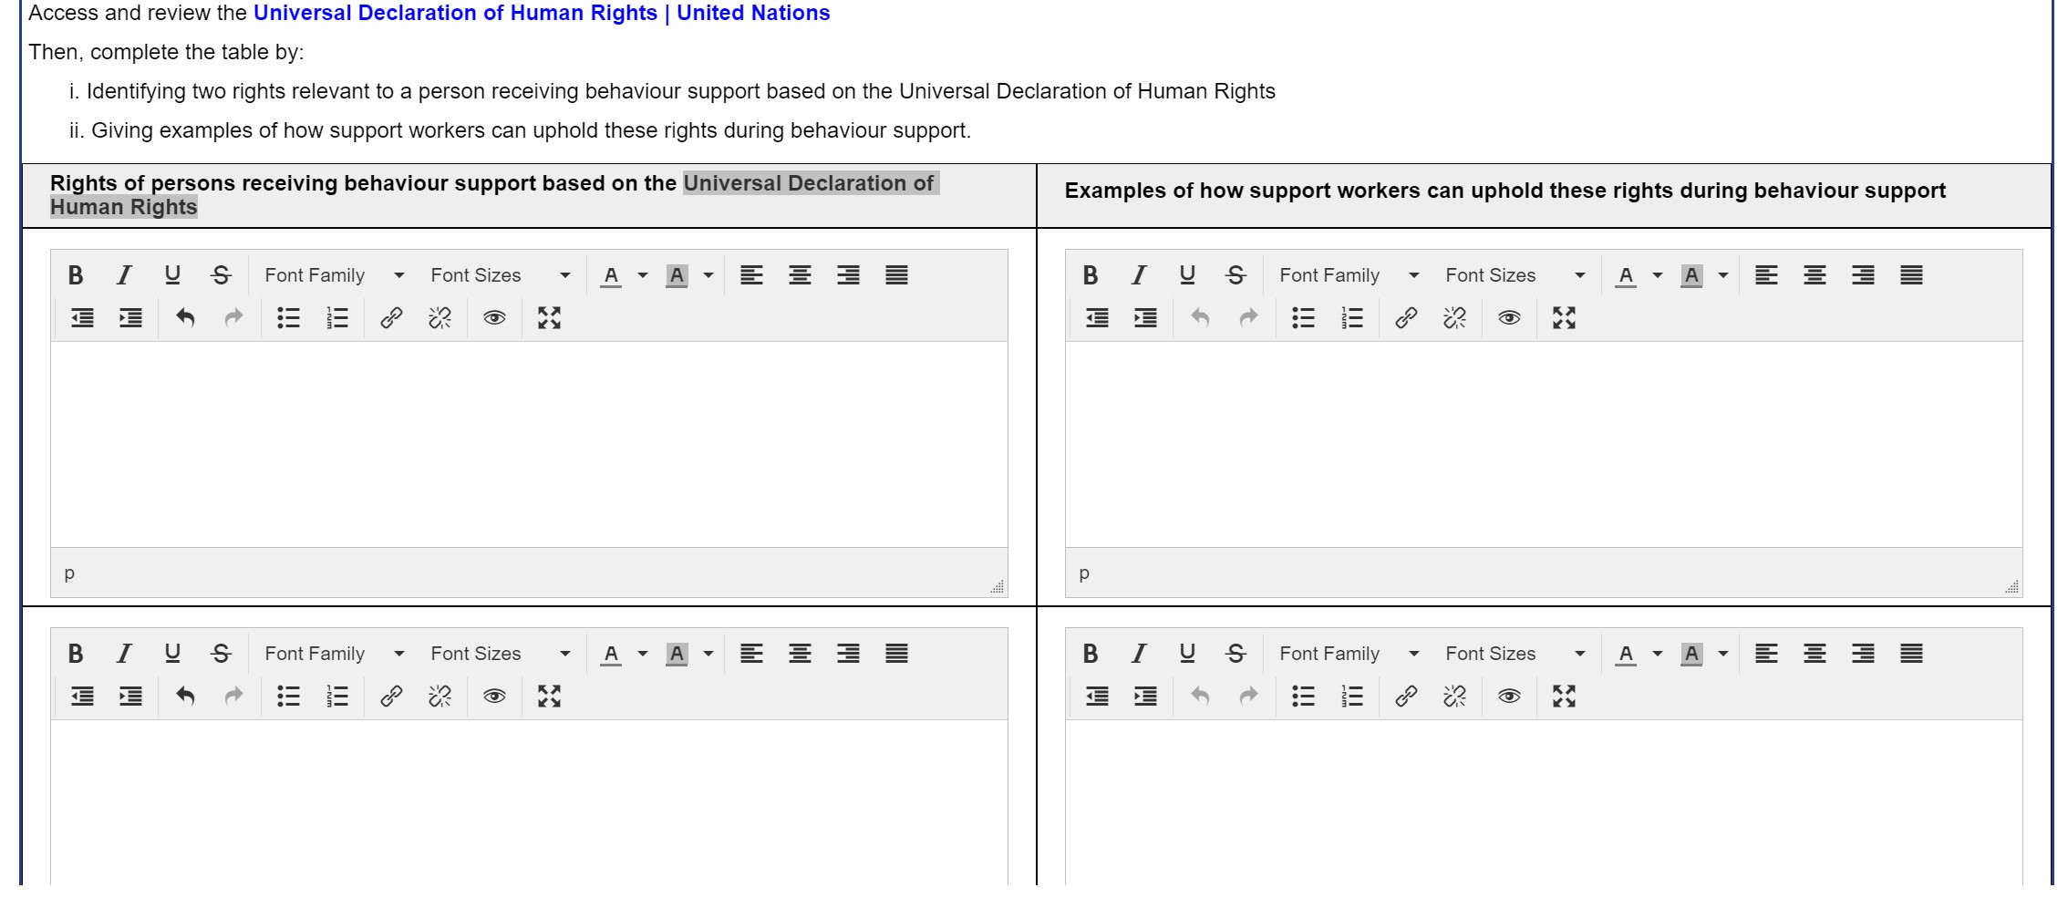Undo the last change in the first editor
The height and width of the screenshot is (898, 2068).
[186, 318]
